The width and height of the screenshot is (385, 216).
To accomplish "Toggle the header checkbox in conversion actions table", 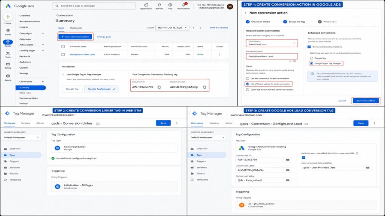I will [63, 46].
